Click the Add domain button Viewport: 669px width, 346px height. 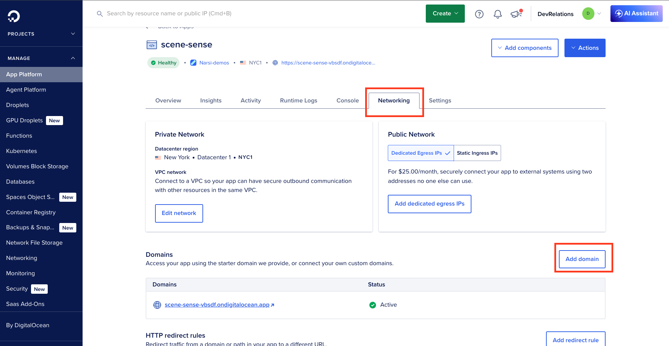point(582,259)
